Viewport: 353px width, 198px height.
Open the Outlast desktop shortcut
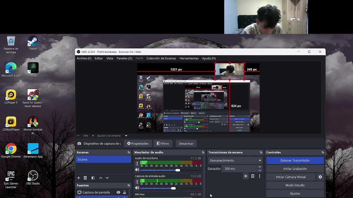pyautogui.click(x=33, y=70)
